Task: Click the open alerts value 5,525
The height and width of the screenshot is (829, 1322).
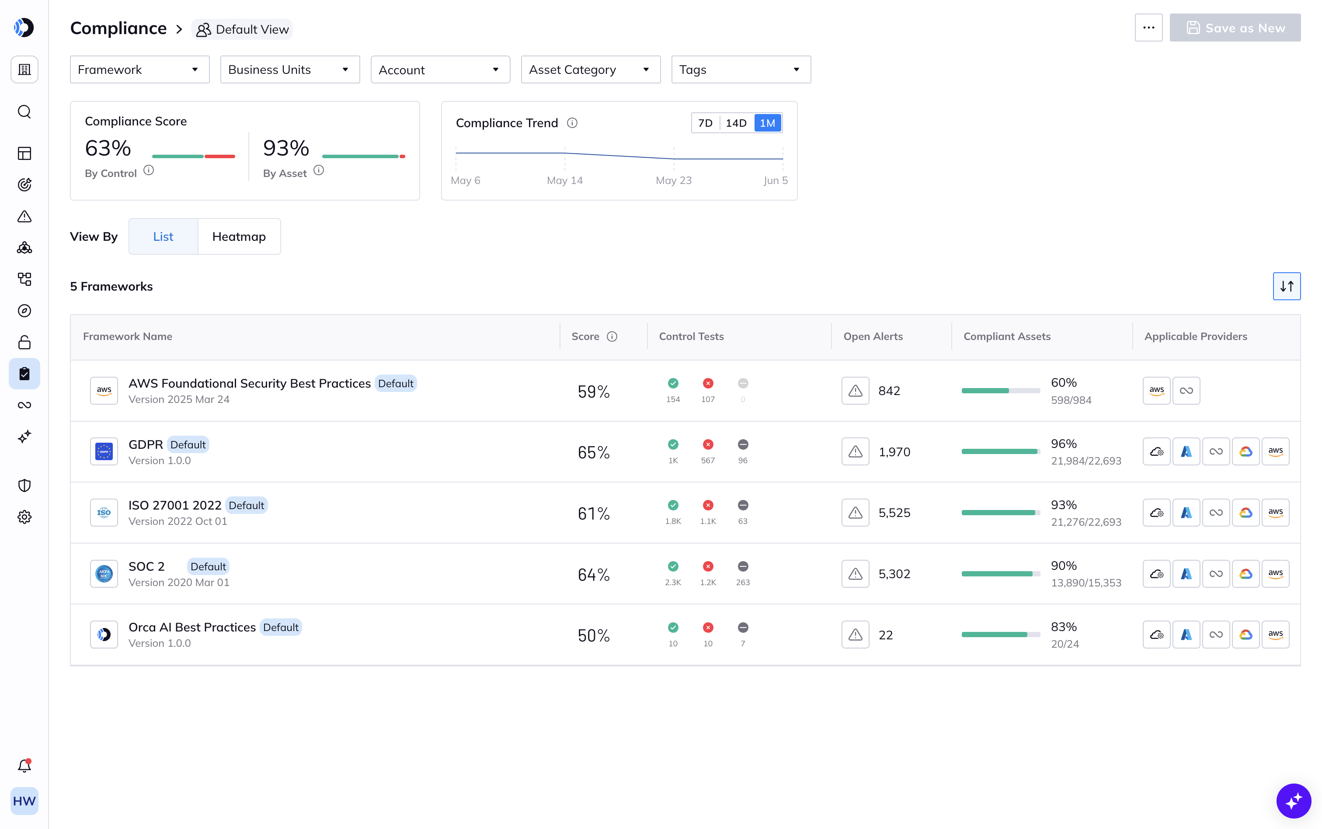Action: coord(894,513)
